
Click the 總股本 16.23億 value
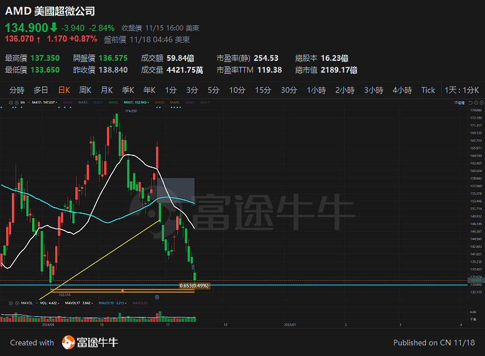coord(335,58)
